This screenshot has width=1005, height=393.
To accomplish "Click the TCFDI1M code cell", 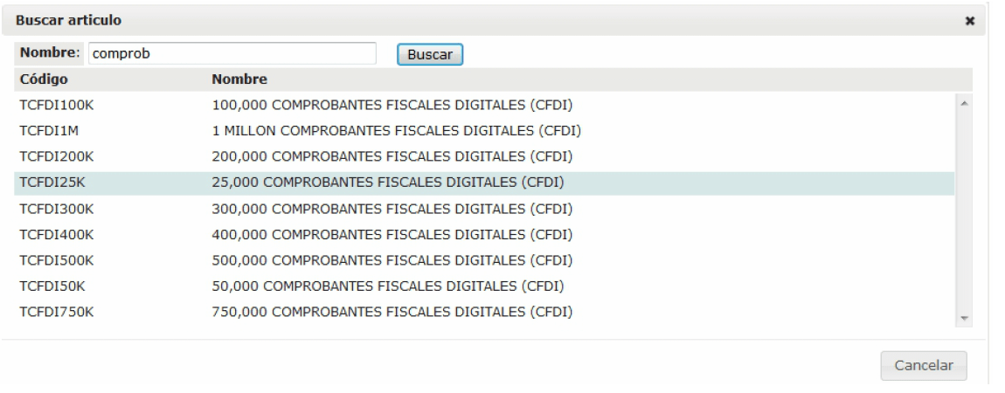I will point(49,131).
